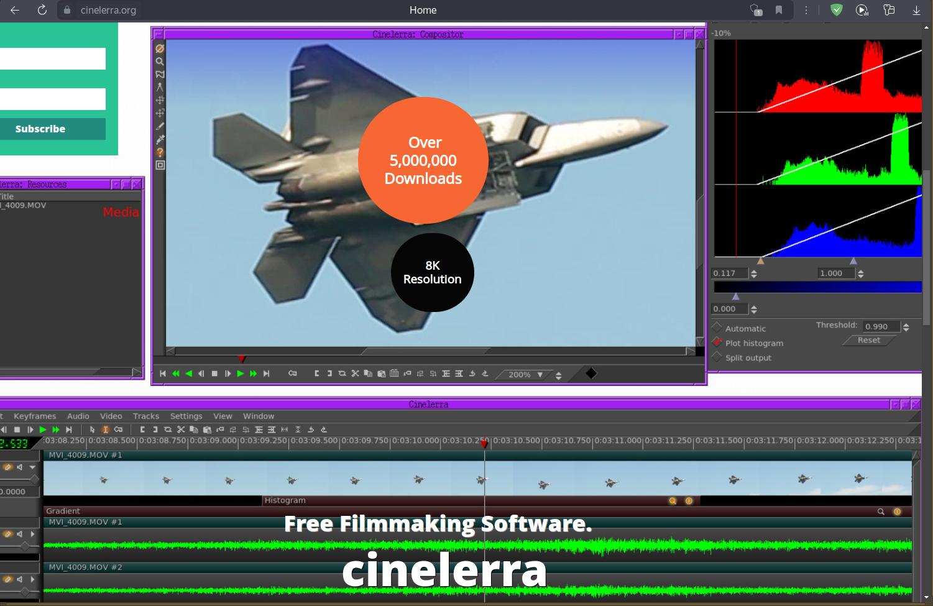
Task: Select MVI_4009.MOV in the Resources window
Action: [x=24, y=205]
